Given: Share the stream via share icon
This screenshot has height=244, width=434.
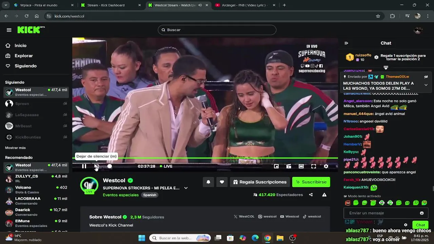Looking at the screenshot, I should pos(311,195).
